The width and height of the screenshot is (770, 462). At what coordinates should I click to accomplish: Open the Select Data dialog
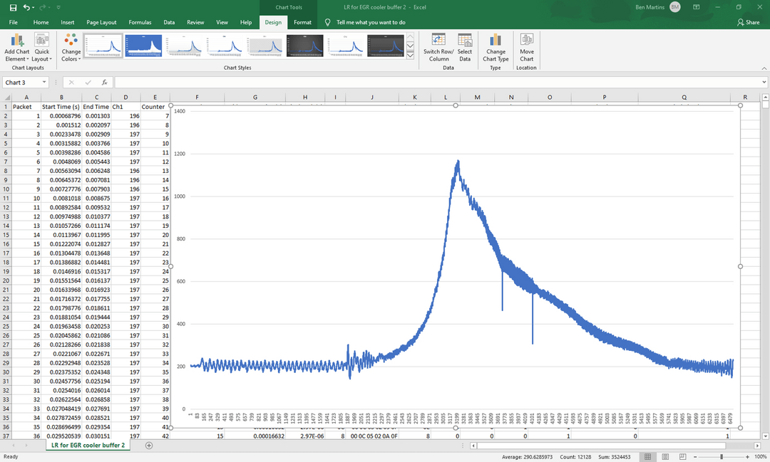tap(465, 48)
